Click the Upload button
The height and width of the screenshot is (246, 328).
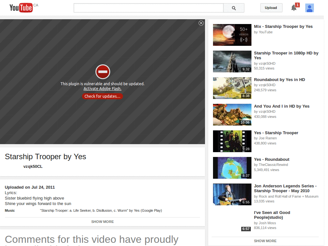coord(271,8)
